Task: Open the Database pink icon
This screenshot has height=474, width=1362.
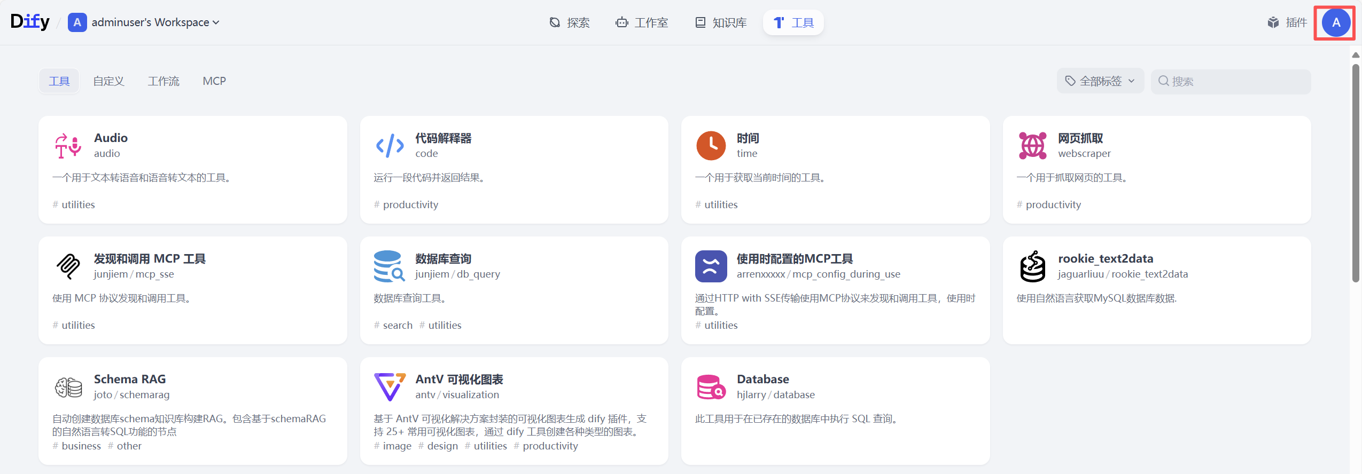Action: pos(711,387)
